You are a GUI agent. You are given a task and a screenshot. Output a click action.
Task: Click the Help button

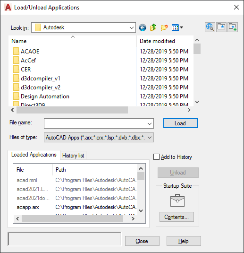pyautogui.click(x=184, y=241)
